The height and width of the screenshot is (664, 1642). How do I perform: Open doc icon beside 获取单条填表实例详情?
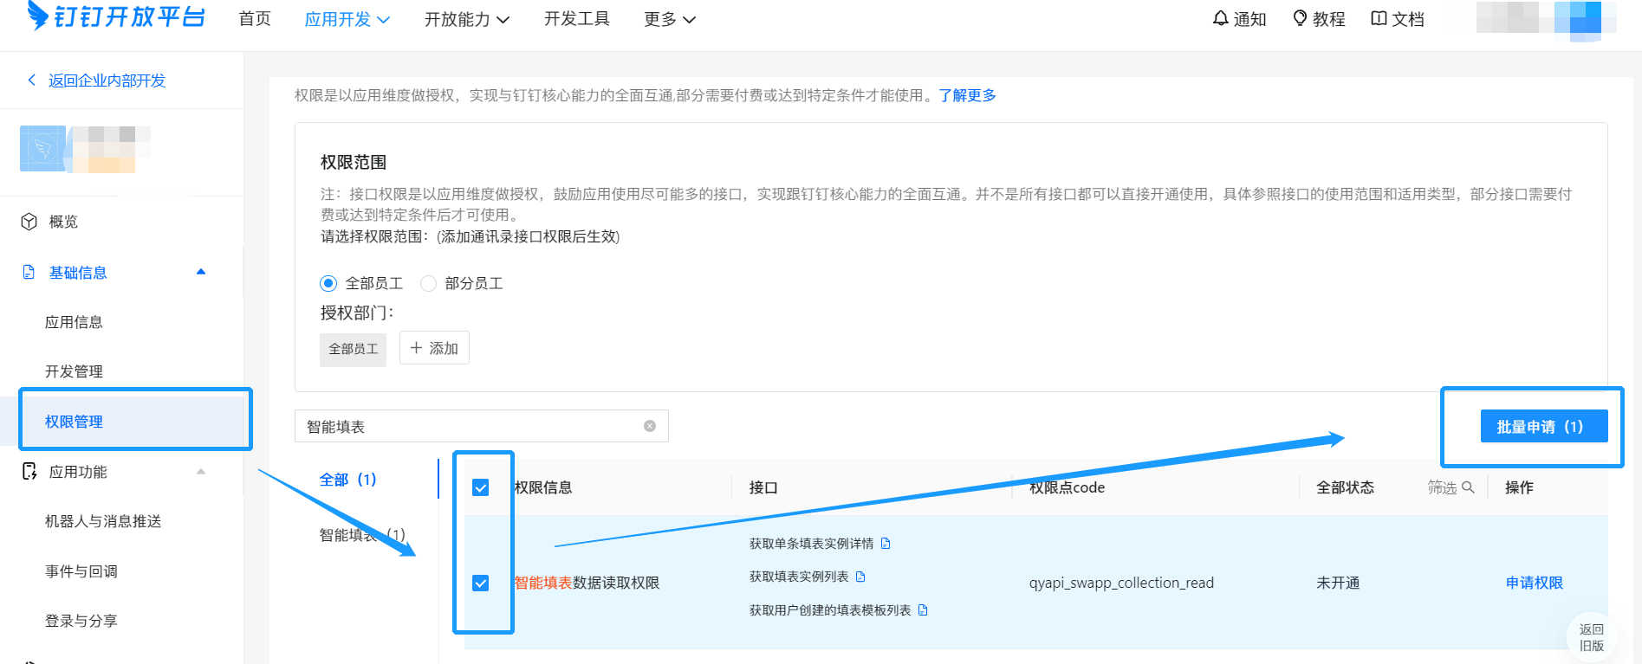(x=886, y=544)
